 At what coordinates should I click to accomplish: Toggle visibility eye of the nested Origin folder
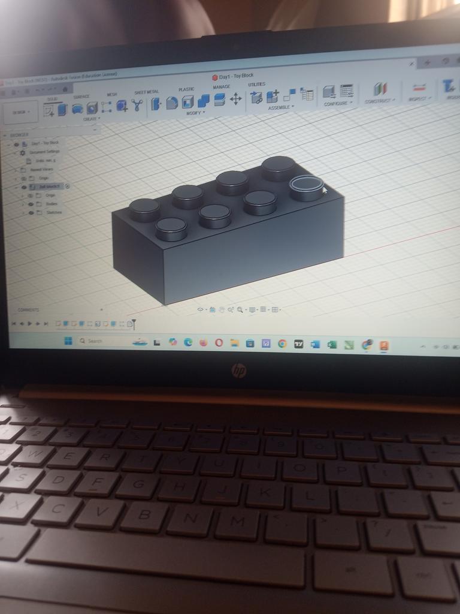click(31, 195)
